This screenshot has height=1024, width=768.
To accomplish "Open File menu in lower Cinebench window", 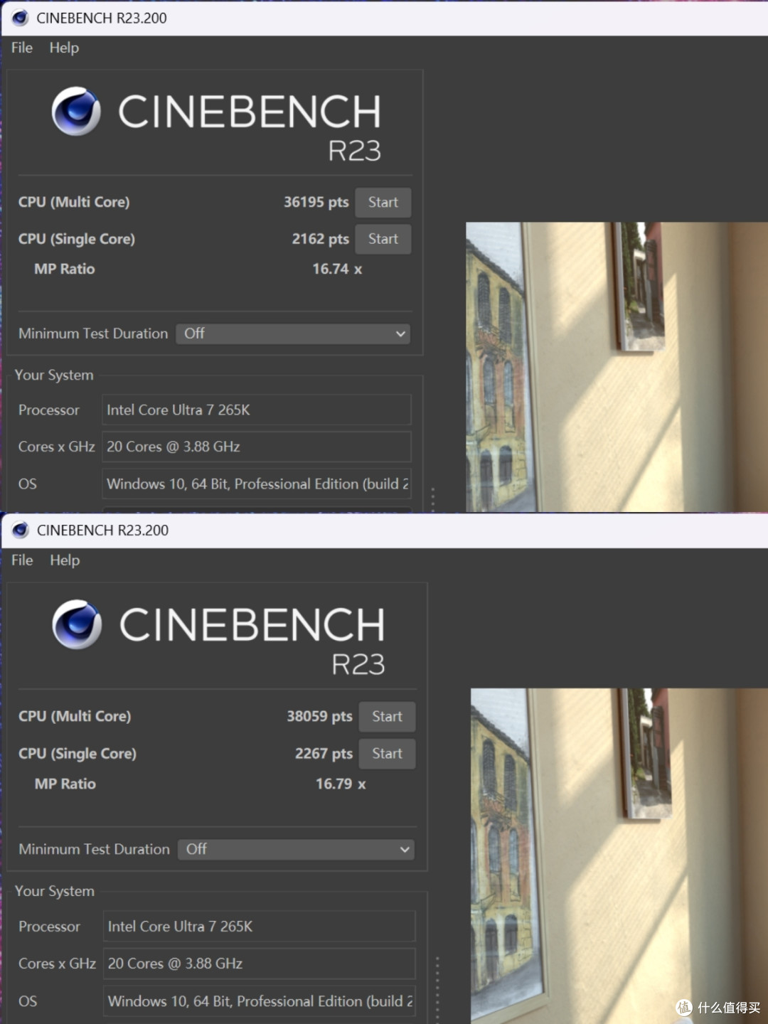I will [x=22, y=560].
